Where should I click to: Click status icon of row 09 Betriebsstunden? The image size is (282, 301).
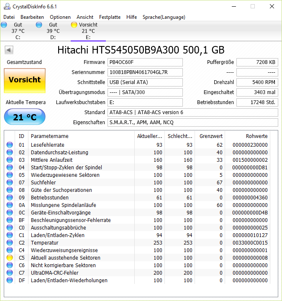10,197
